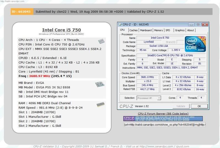Image resolution: width=220 pixels, height=148 pixels.
Task: Click the Ext. Model value 1E
Action: [x=172, y=64]
